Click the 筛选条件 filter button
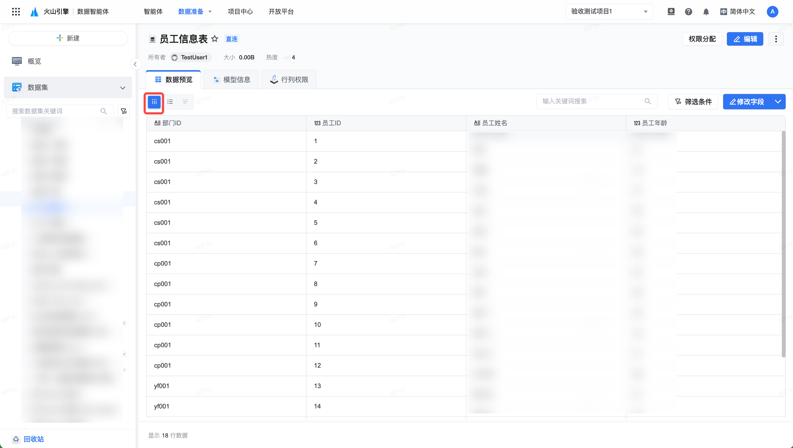The image size is (793, 448). point(693,101)
